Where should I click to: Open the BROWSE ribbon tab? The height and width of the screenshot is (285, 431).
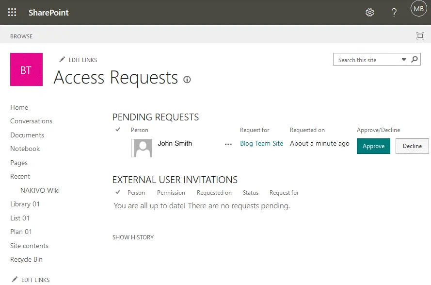[x=21, y=36]
